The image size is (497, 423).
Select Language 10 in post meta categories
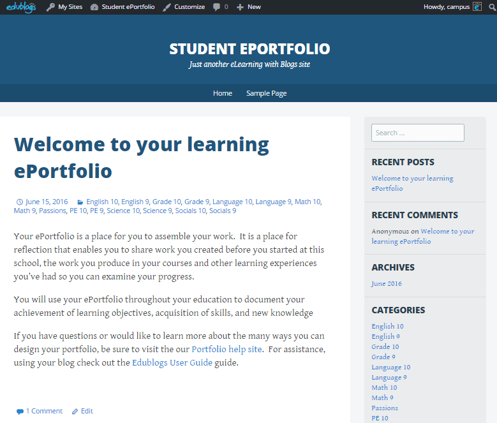(x=232, y=202)
